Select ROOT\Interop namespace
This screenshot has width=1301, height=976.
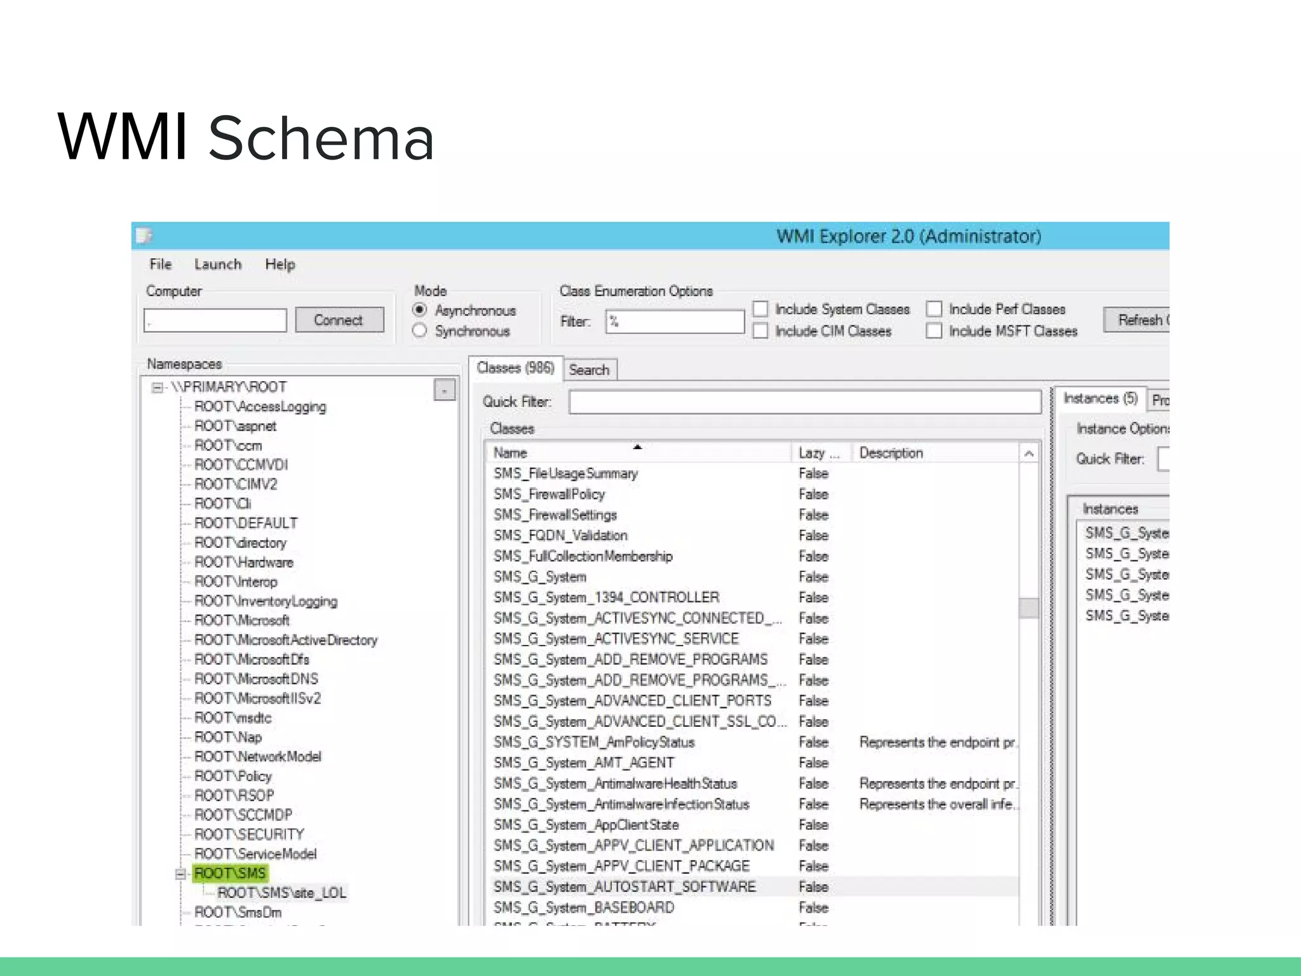tap(236, 581)
